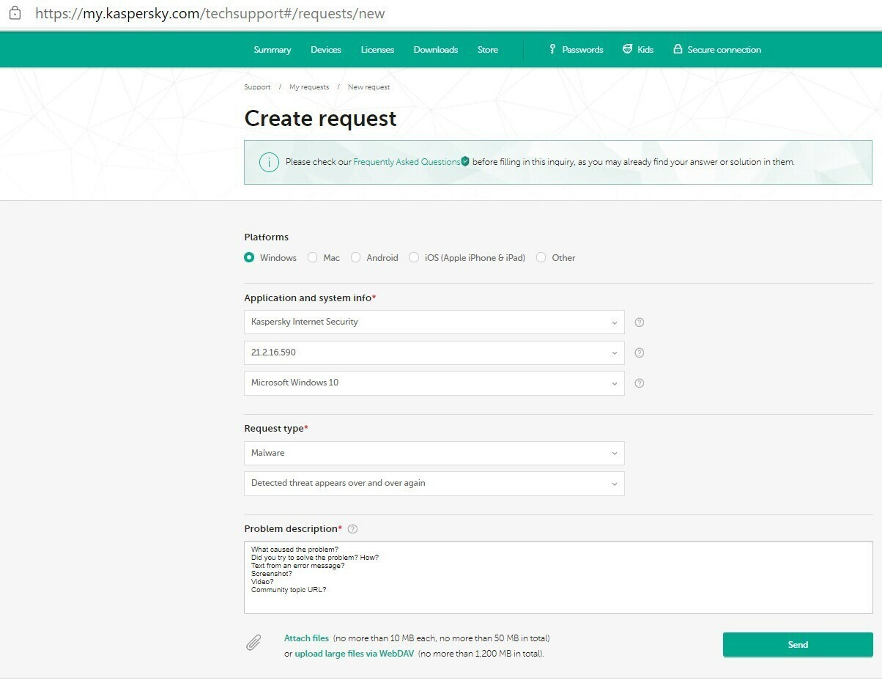The width and height of the screenshot is (882, 683).
Task: Open the Malware request type dropdown
Action: [x=434, y=453]
